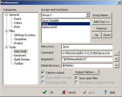Uncheck Save open files
122x97 pixels.
point(76,78)
